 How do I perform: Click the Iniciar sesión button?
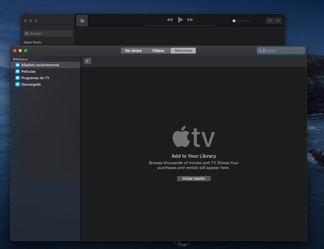194,179
